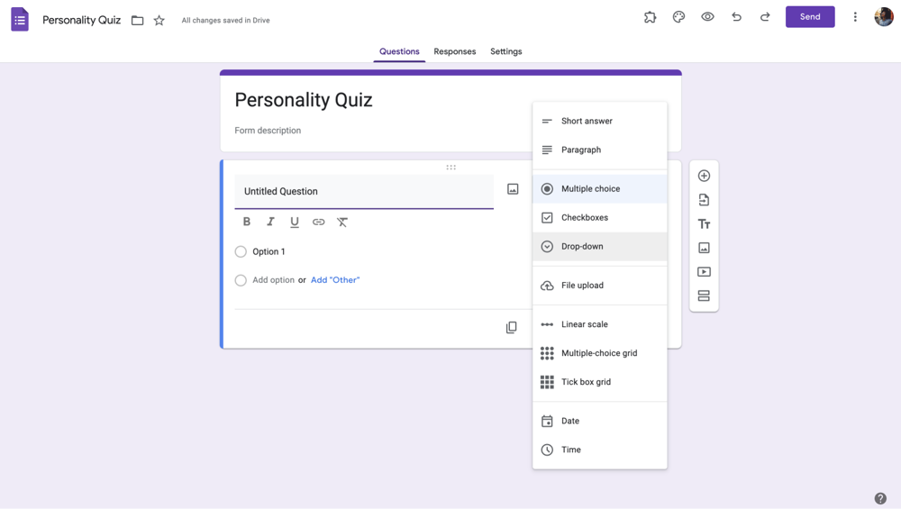Undo the last change
The image size is (901, 509).
pyautogui.click(x=736, y=17)
